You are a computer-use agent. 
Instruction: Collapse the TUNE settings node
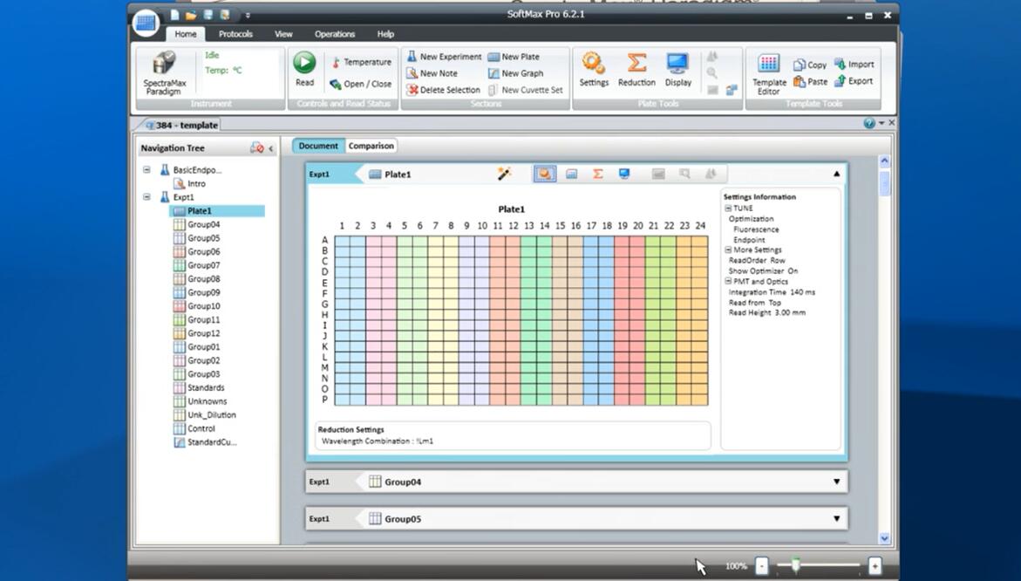728,208
